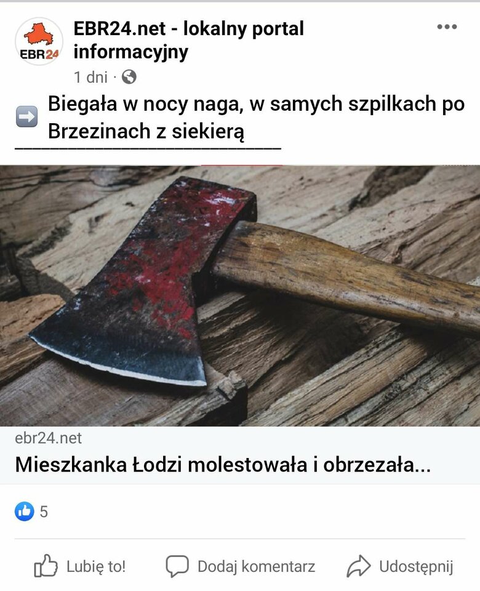Click 'informacyjny' in the page title
This screenshot has width=480, height=591.
point(130,52)
